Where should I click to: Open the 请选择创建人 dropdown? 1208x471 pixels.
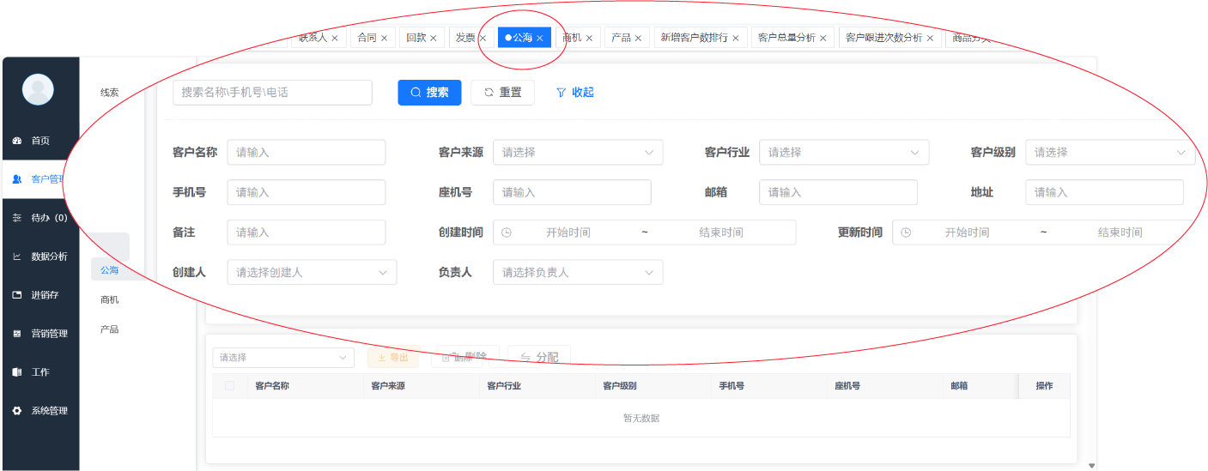coord(312,273)
